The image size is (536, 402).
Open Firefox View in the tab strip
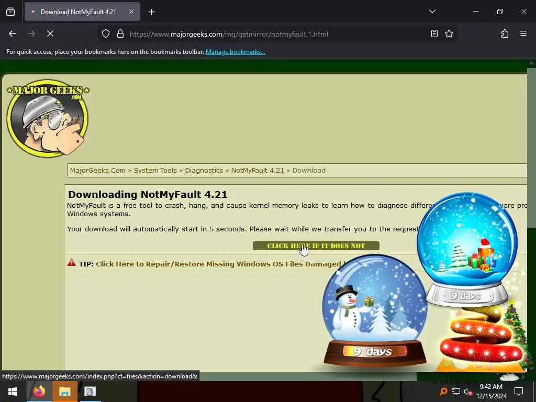click(10, 12)
